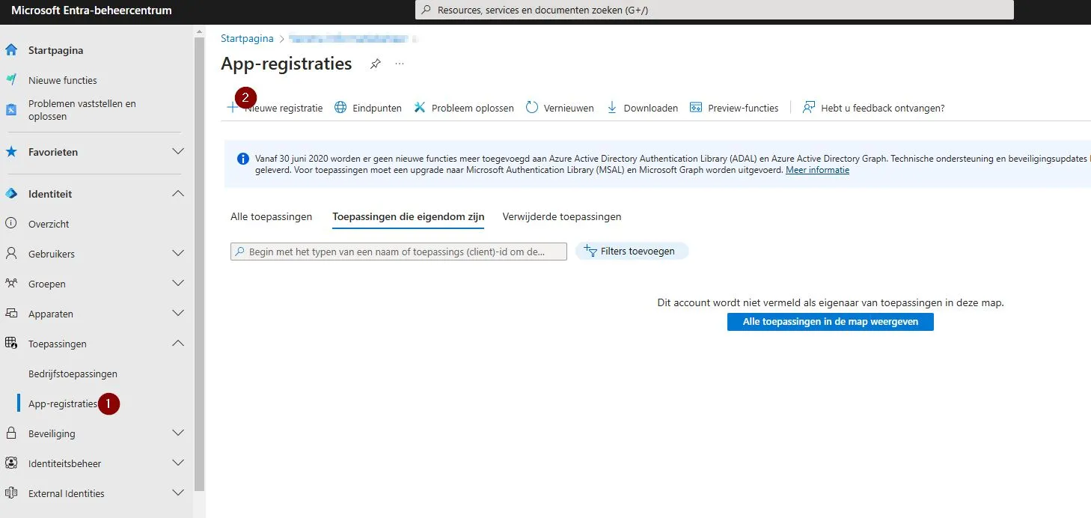The height and width of the screenshot is (518, 1091).
Task: Click the Beveiliging lock icon
Action: (x=11, y=433)
